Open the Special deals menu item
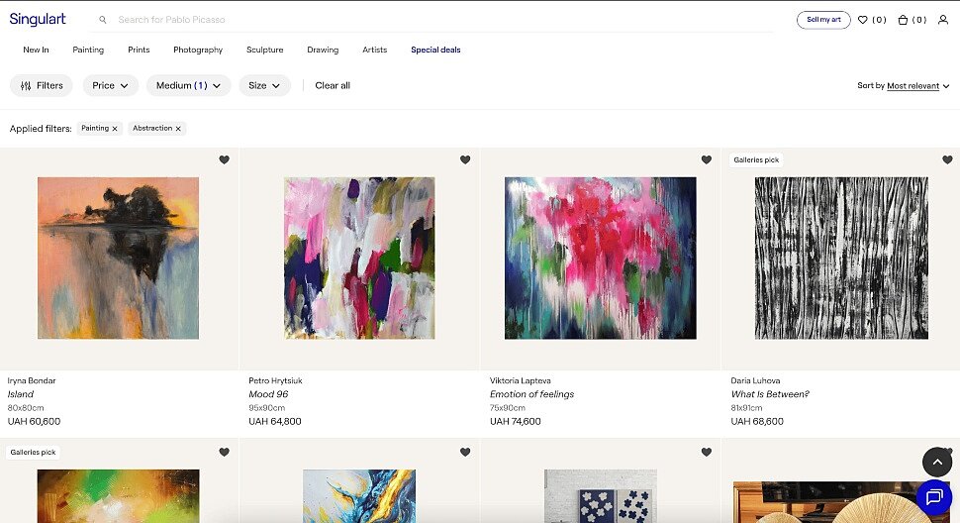This screenshot has height=523, width=960. [x=435, y=50]
